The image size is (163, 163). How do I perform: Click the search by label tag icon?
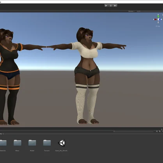(x=160, y=131)
